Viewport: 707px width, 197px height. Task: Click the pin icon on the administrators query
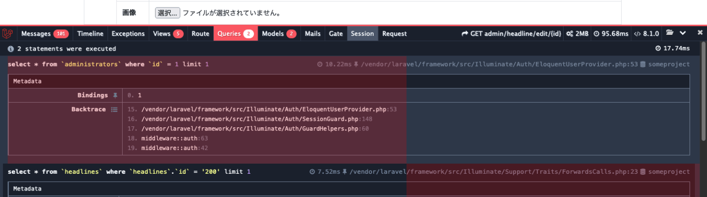click(x=356, y=65)
